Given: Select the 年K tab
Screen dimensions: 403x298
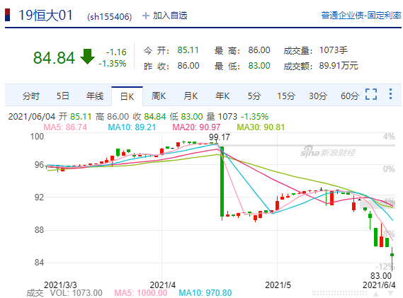Looking at the screenshot, I should [222, 96].
